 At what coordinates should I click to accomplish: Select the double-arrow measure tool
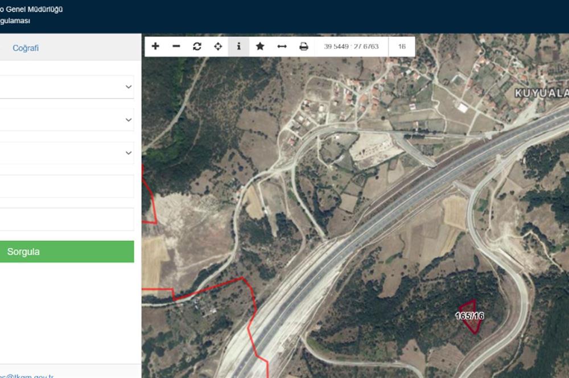click(x=282, y=47)
